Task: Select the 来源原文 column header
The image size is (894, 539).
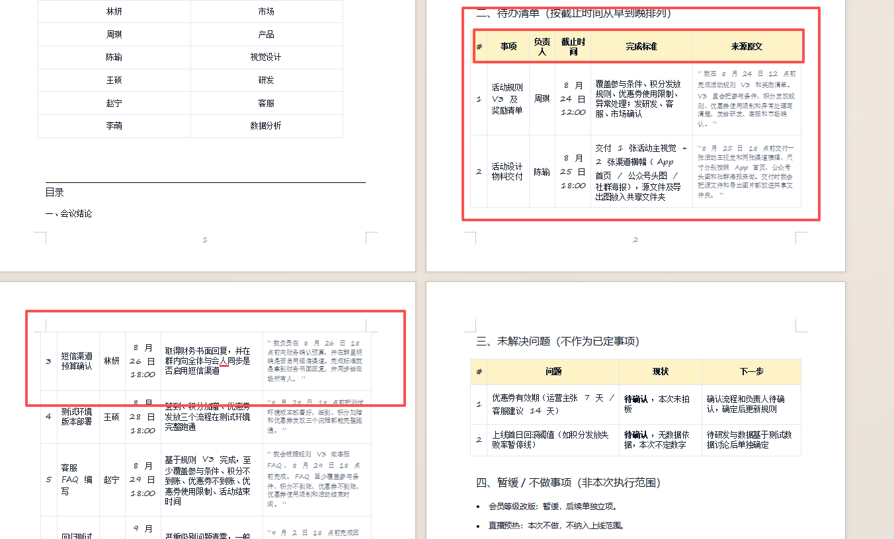Action: pyautogui.click(x=747, y=47)
